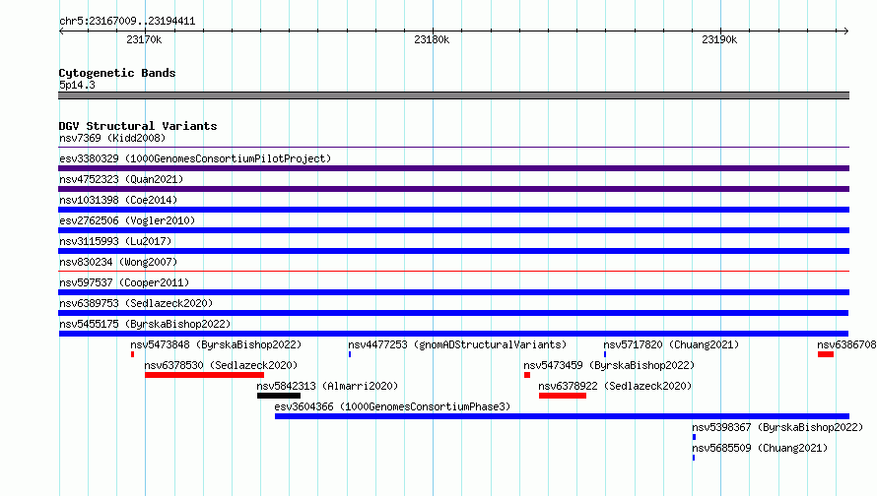Screen dimensions: 877x496
Task: Open esv2762506 (Vogler2010) variant label
Action: [127, 220]
